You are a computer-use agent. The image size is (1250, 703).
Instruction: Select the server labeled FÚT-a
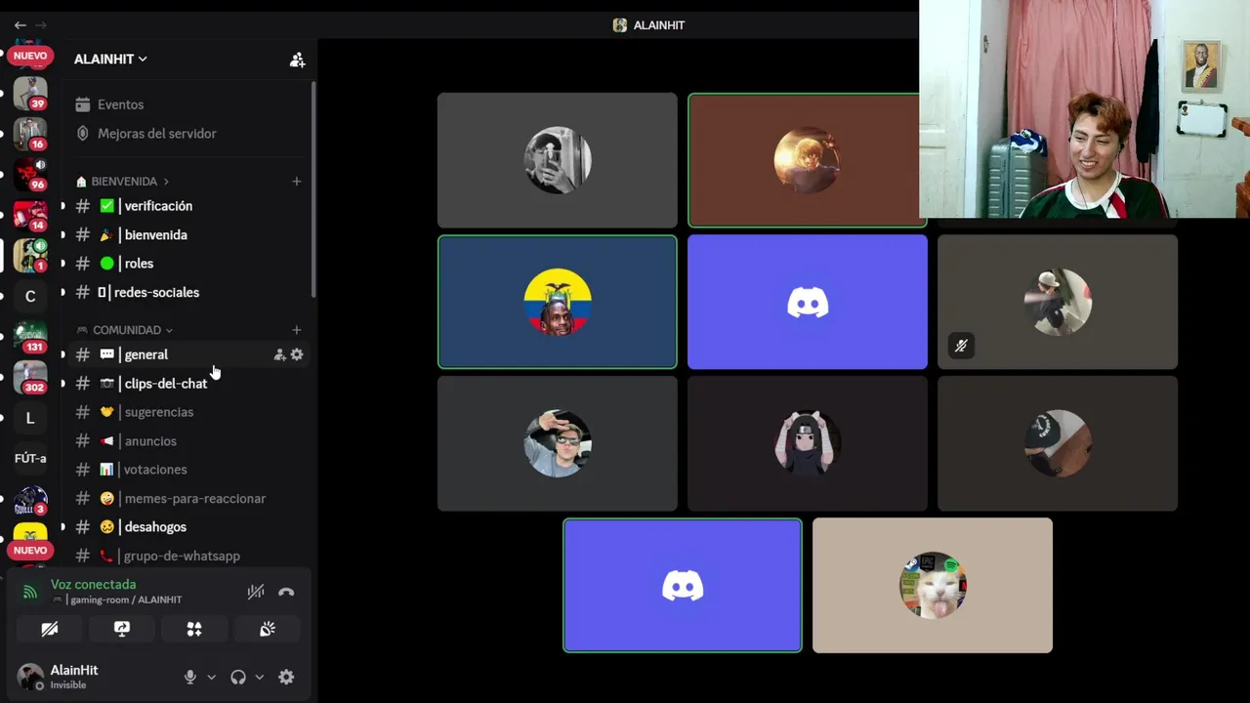point(30,458)
